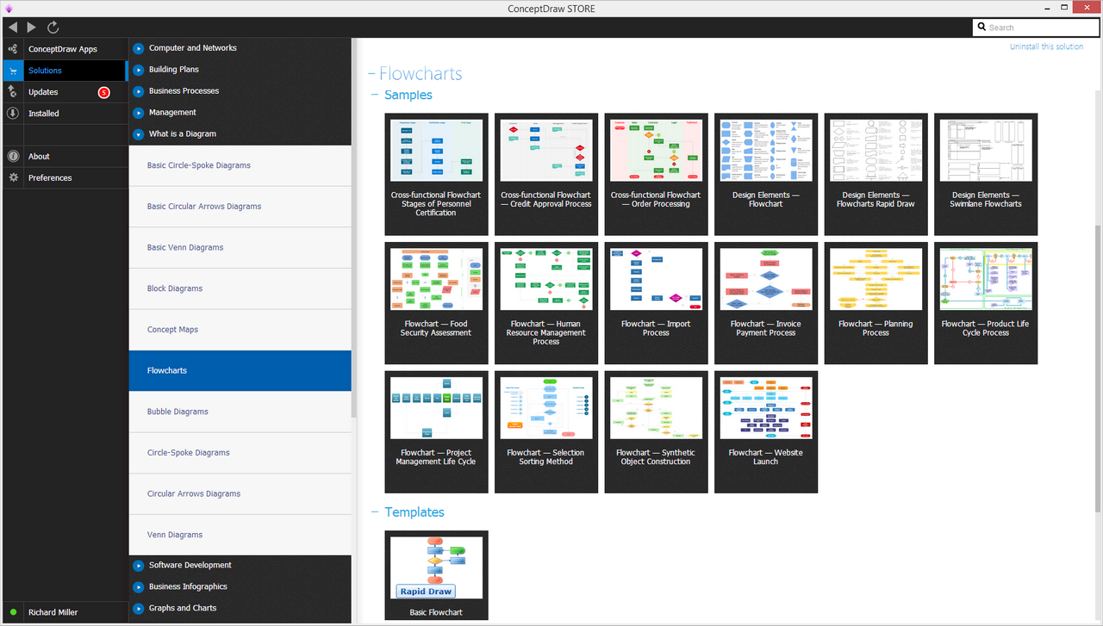Click the search magnifier icon
The width and height of the screenshot is (1103, 626).
(x=982, y=28)
